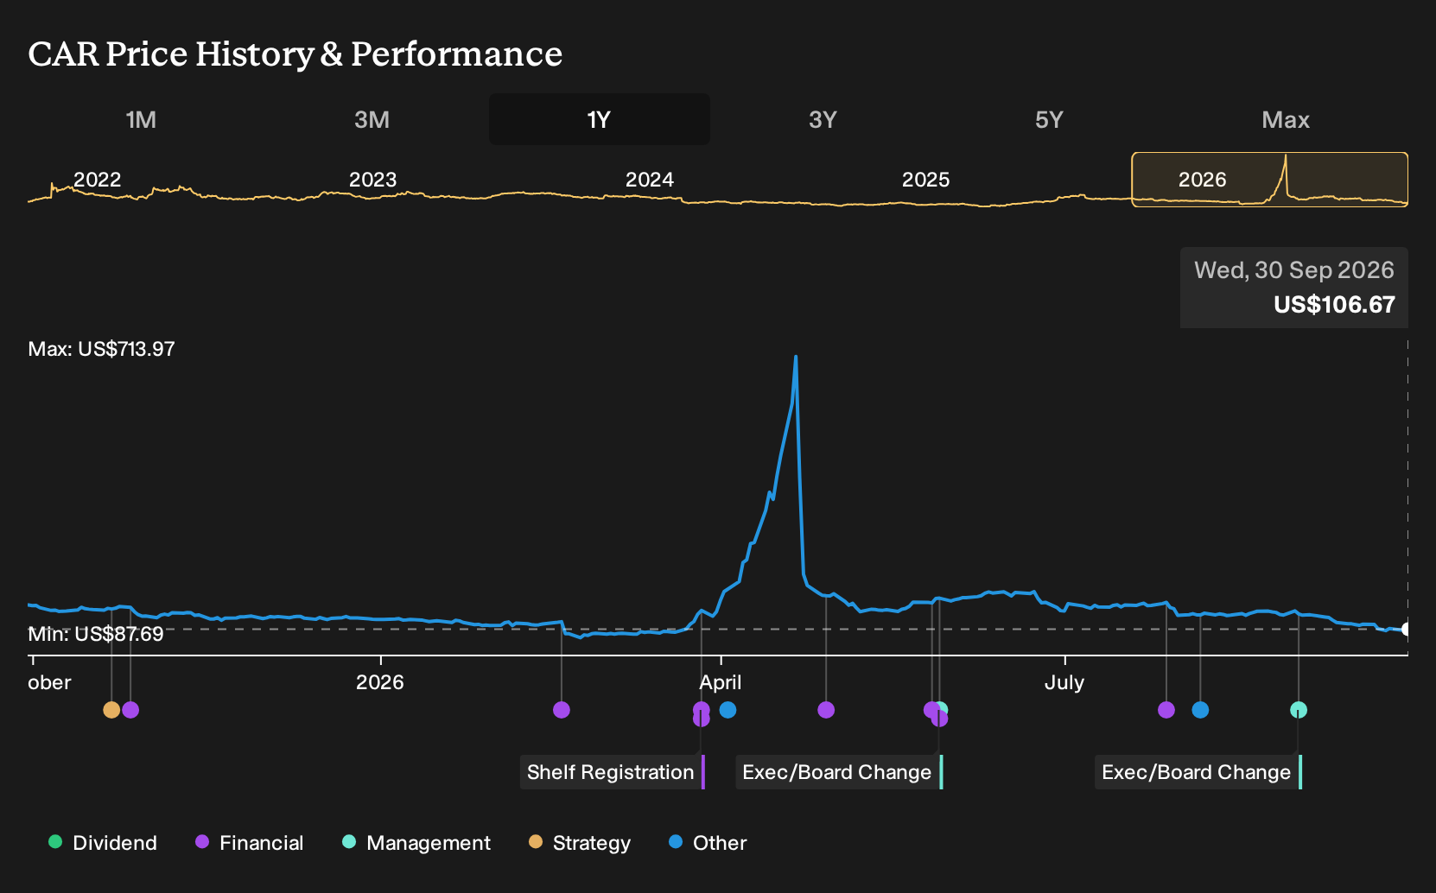Click the 2022 label in the overview timeline
Viewport: 1436px width, 893px height.
(97, 180)
